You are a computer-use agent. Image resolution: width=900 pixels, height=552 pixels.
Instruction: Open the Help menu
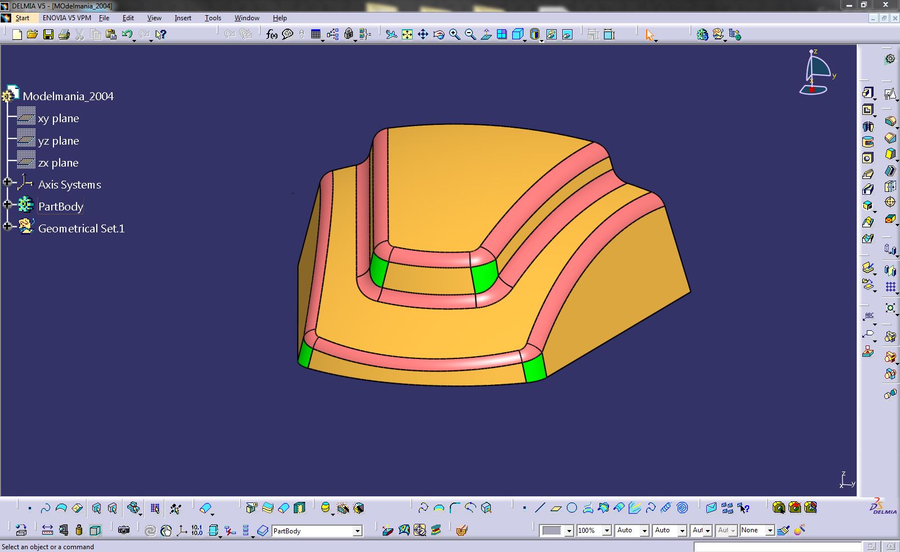click(x=280, y=18)
